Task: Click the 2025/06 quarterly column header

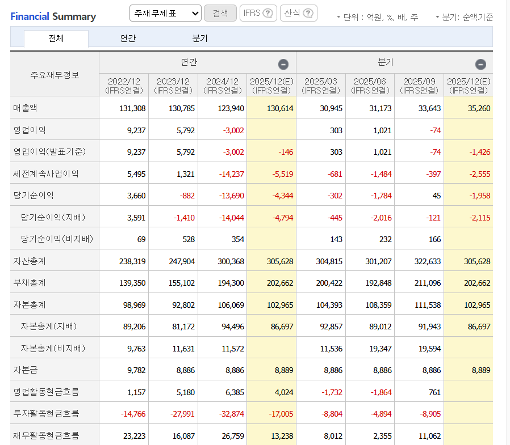Action: 370,86
